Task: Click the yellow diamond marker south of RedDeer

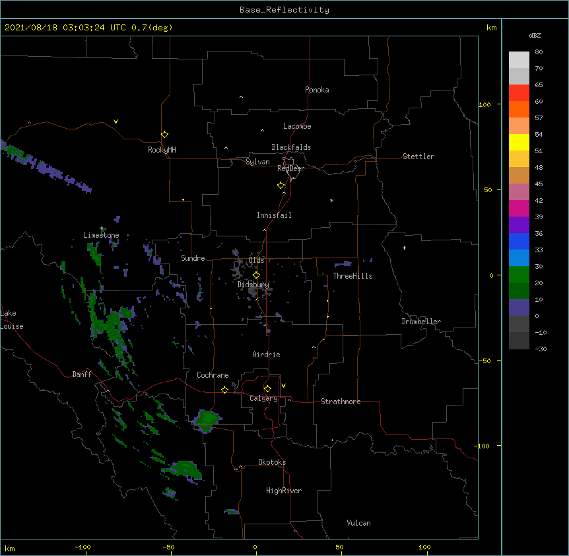Action: pyautogui.click(x=281, y=186)
